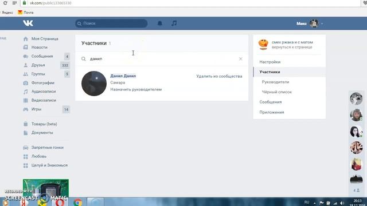Open Данил Данил's avatar thumbnail
367x206 pixels.
click(94, 84)
